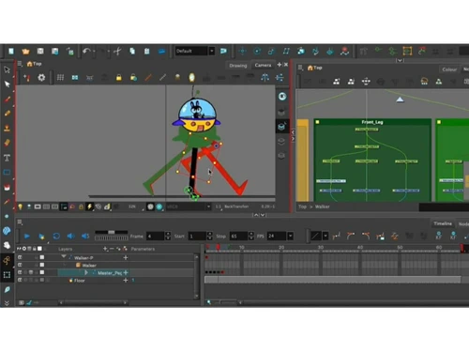This screenshot has width=469, height=352.
Task: Select the Transform tool in top toolbar
Action: 242,51
